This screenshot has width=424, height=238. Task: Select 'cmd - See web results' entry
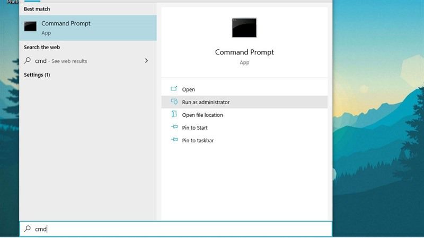[88, 61]
